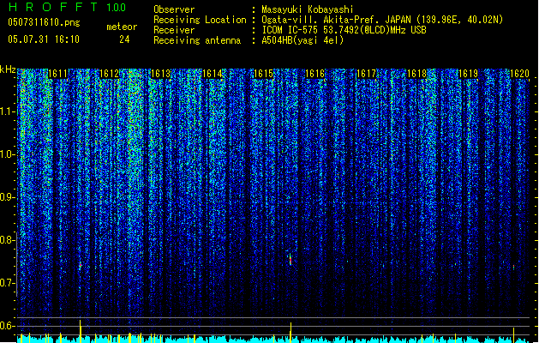Viewport: 539px width, 343px height.
Task: Click the 1614 time marker
Action: coord(212,74)
